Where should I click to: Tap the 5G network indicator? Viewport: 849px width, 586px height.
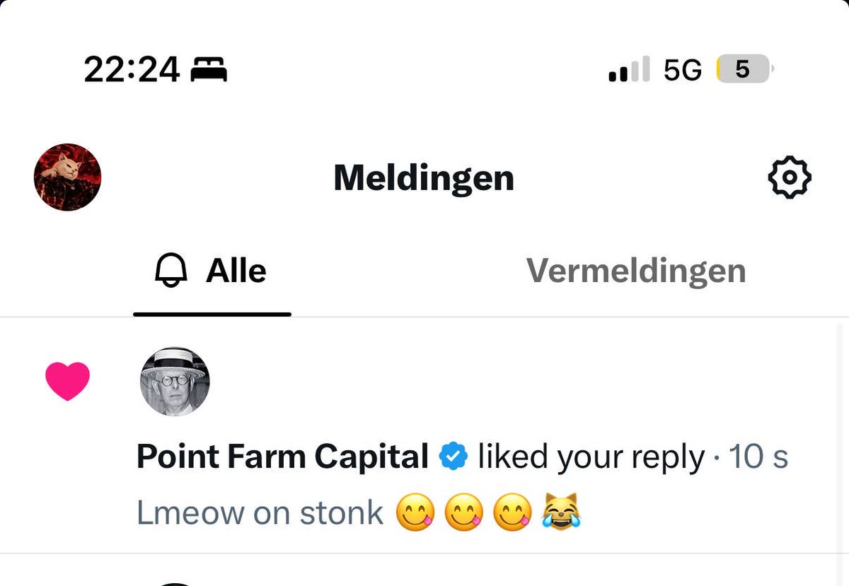pyautogui.click(x=683, y=70)
